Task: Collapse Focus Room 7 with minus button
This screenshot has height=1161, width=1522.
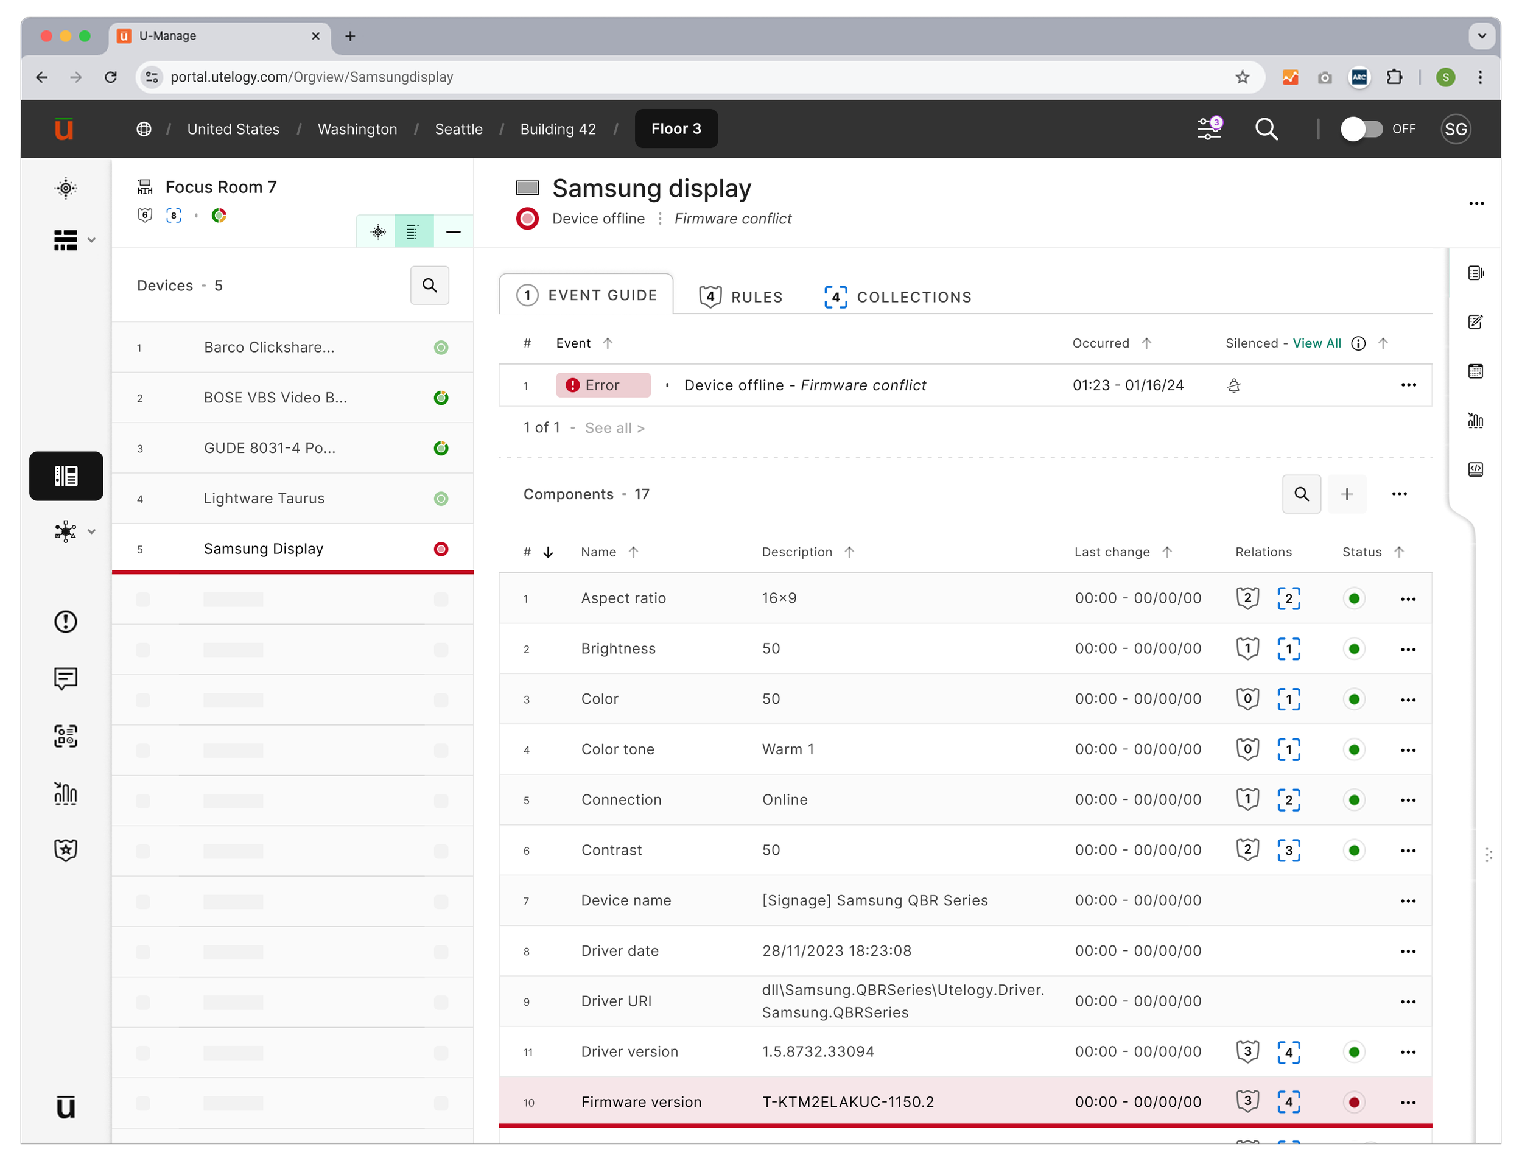Action: [453, 231]
